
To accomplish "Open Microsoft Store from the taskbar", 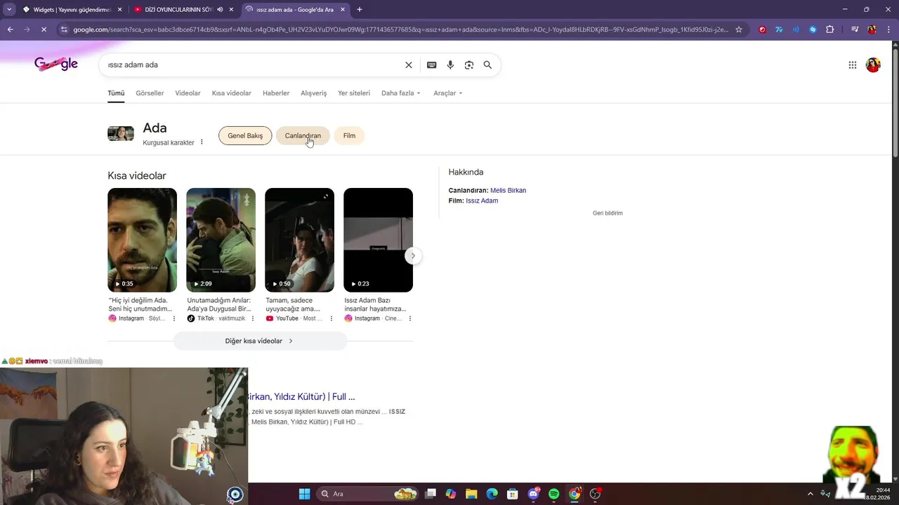I will click(x=513, y=494).
